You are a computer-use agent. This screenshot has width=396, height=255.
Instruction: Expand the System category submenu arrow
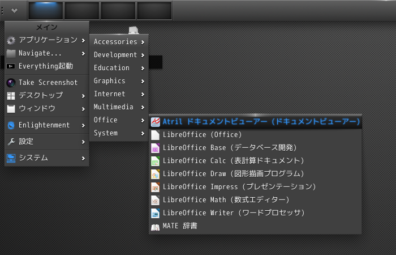click(143, 133)
